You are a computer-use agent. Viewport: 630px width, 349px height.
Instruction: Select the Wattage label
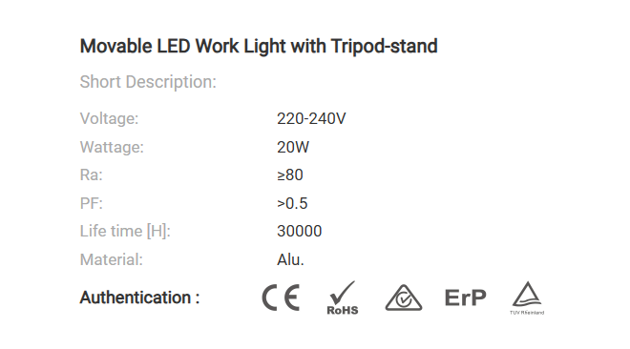tap(112, 147)
